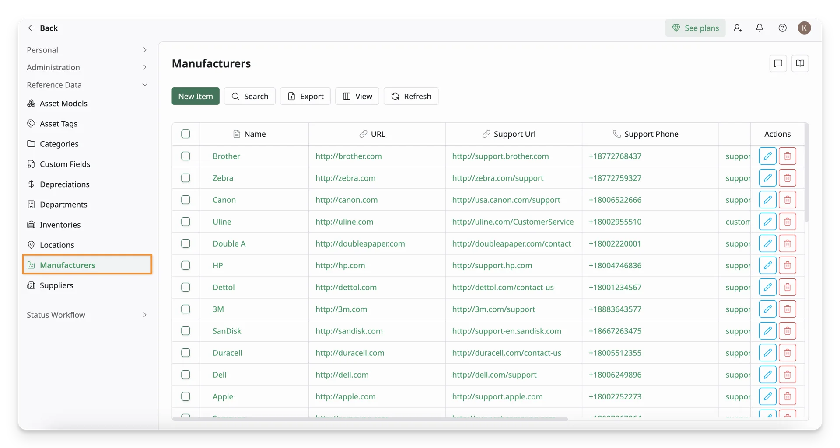Screen dimensions: 840x448
Task: Click the invite user icon
Action: tap(738, 28)
